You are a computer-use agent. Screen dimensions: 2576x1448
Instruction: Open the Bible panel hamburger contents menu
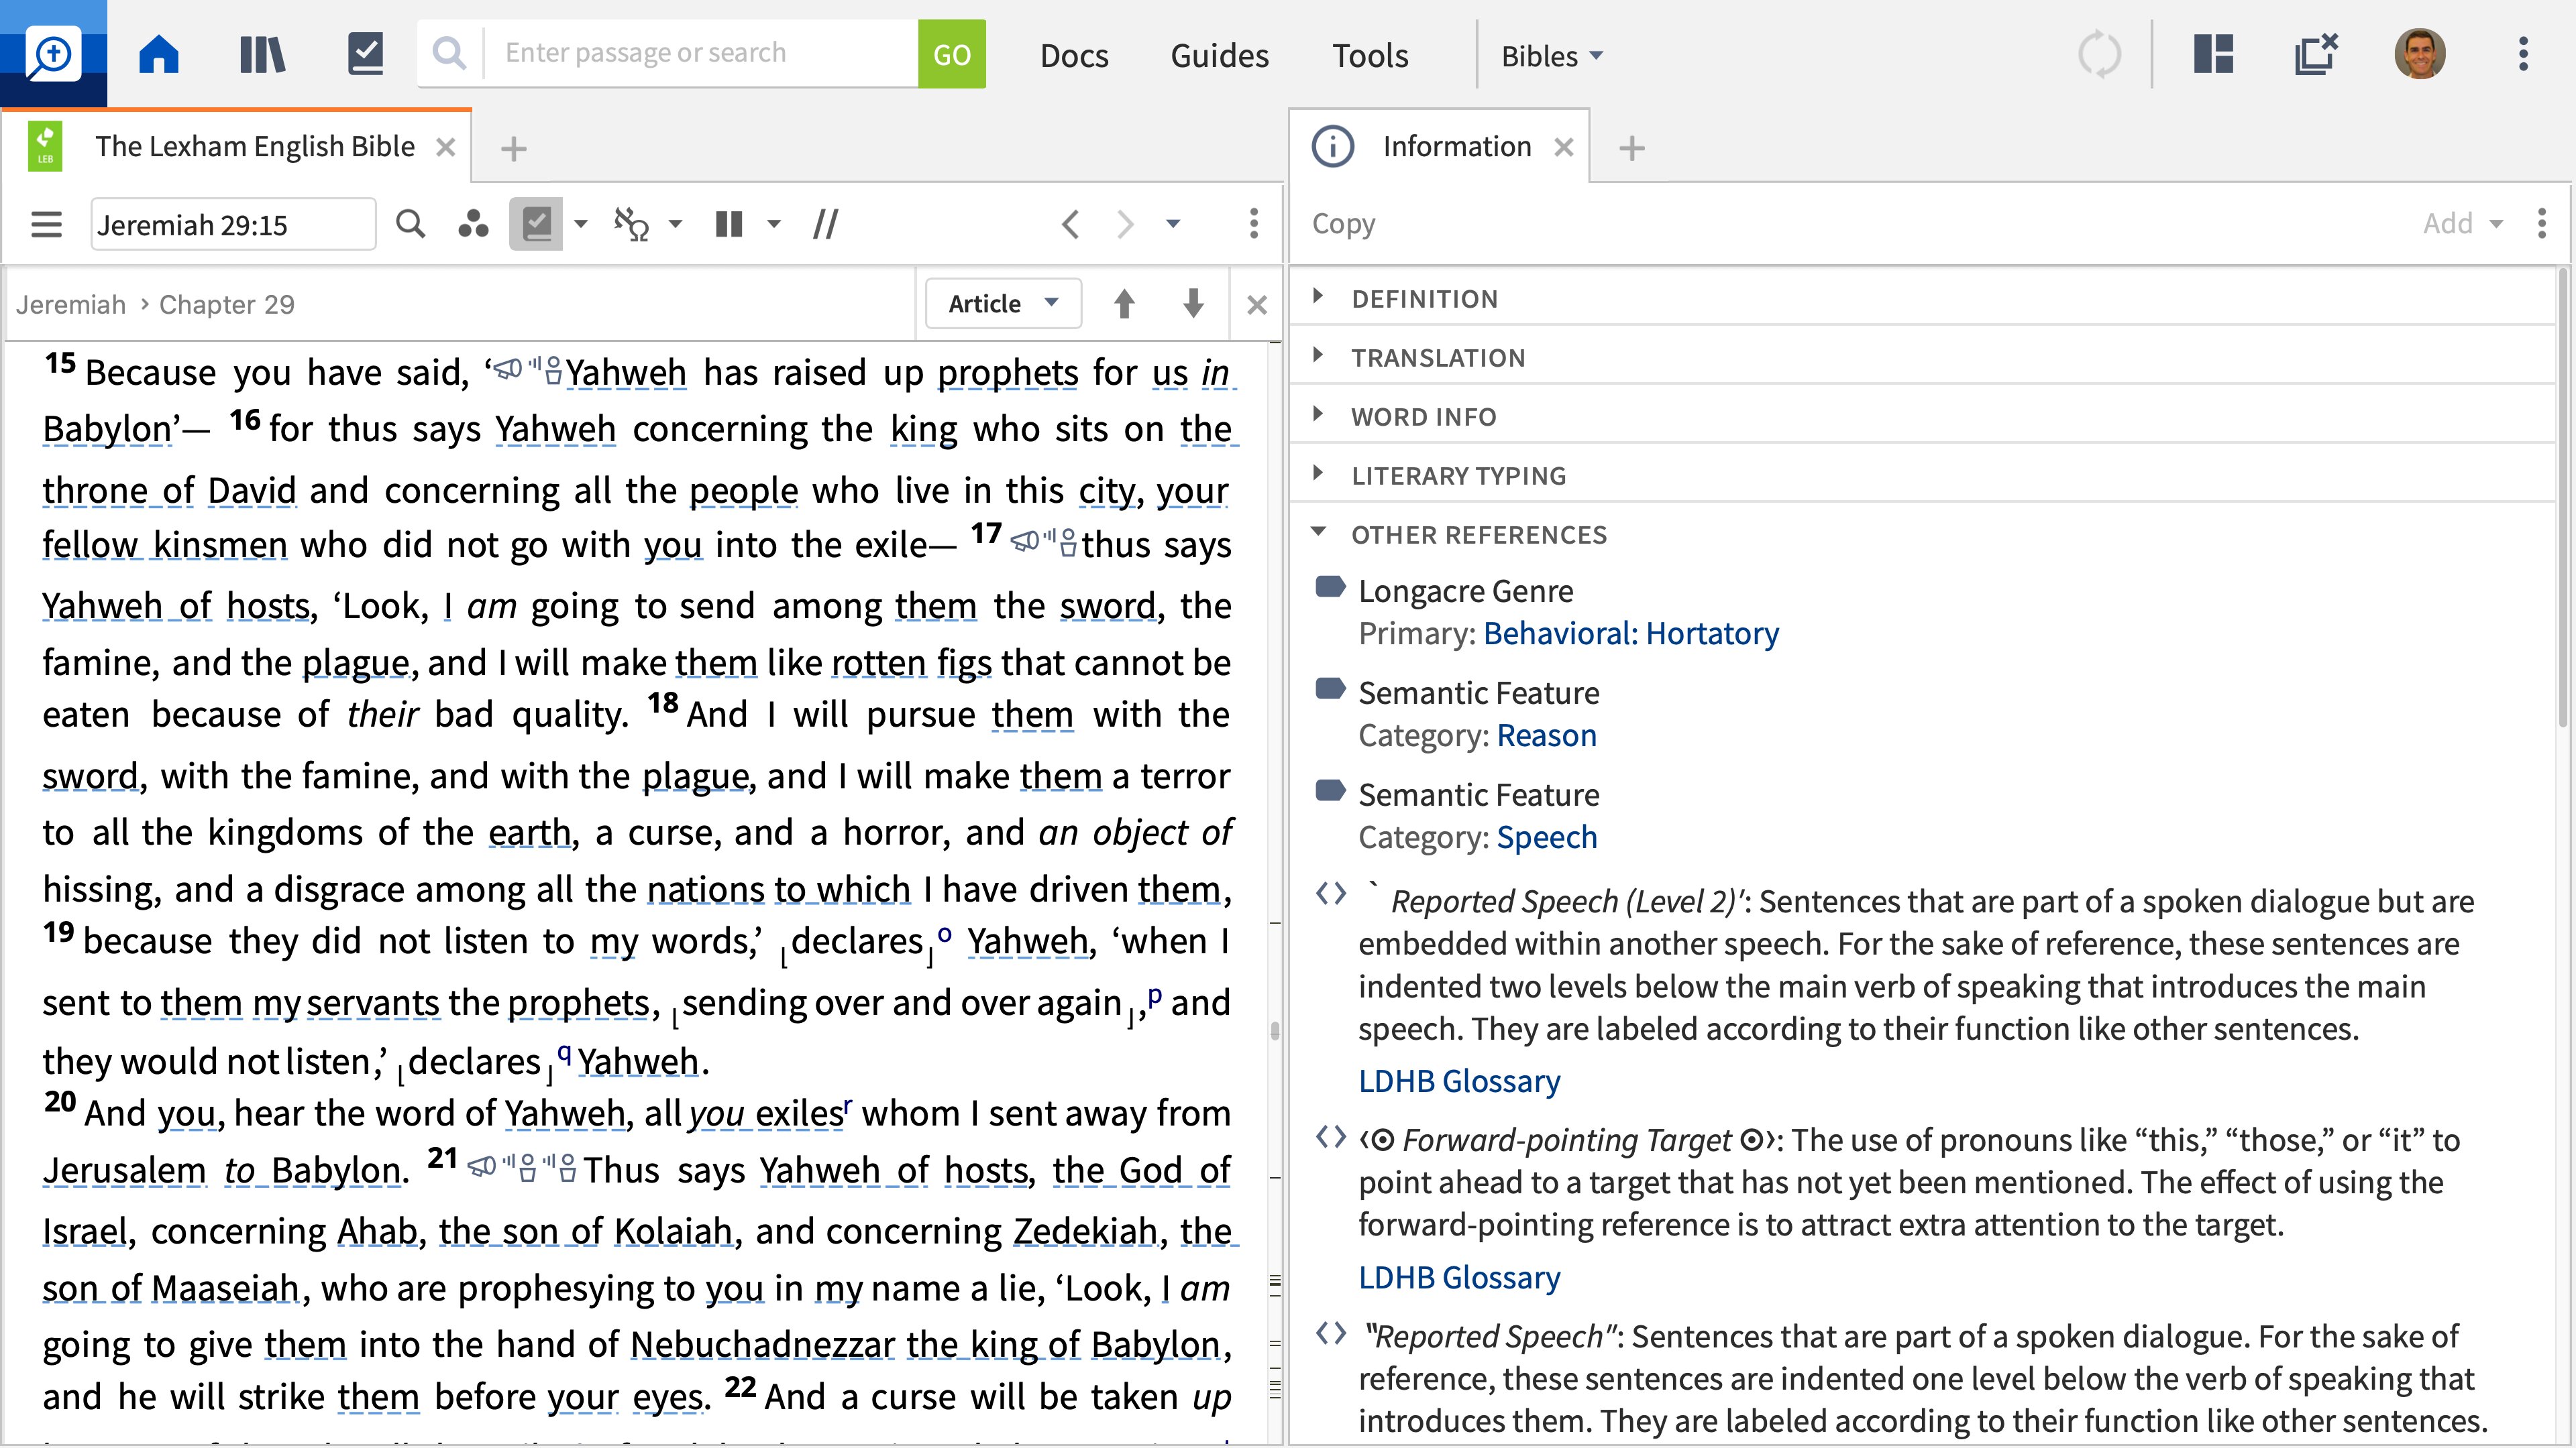[46, 224]
